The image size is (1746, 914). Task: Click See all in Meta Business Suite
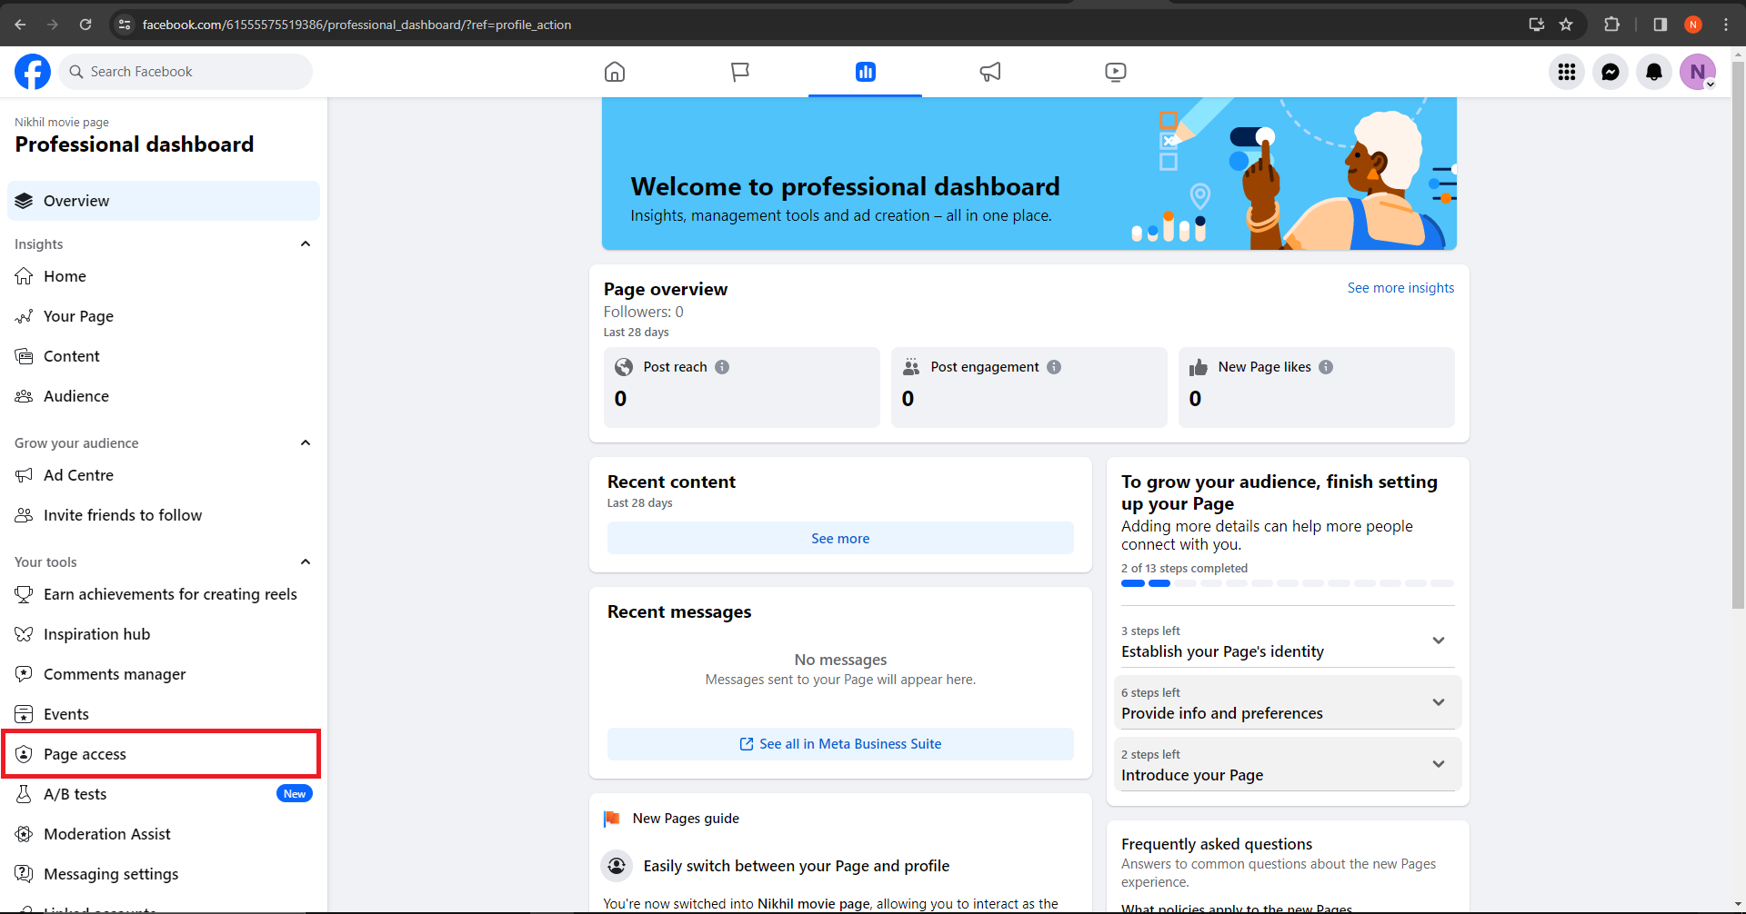pyautogui.click(x=840, y=744)
